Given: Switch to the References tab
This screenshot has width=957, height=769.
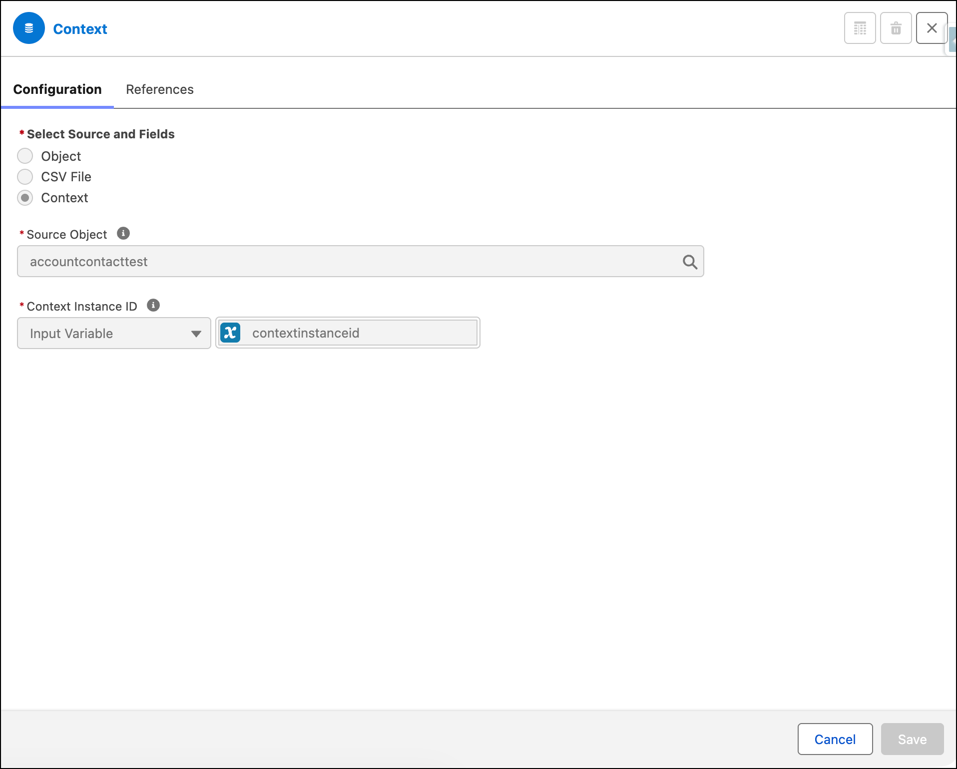Looking at the screenshot, I should [x=160, y=89].
